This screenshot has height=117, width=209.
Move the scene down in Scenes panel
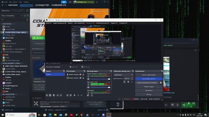point(61,95)
